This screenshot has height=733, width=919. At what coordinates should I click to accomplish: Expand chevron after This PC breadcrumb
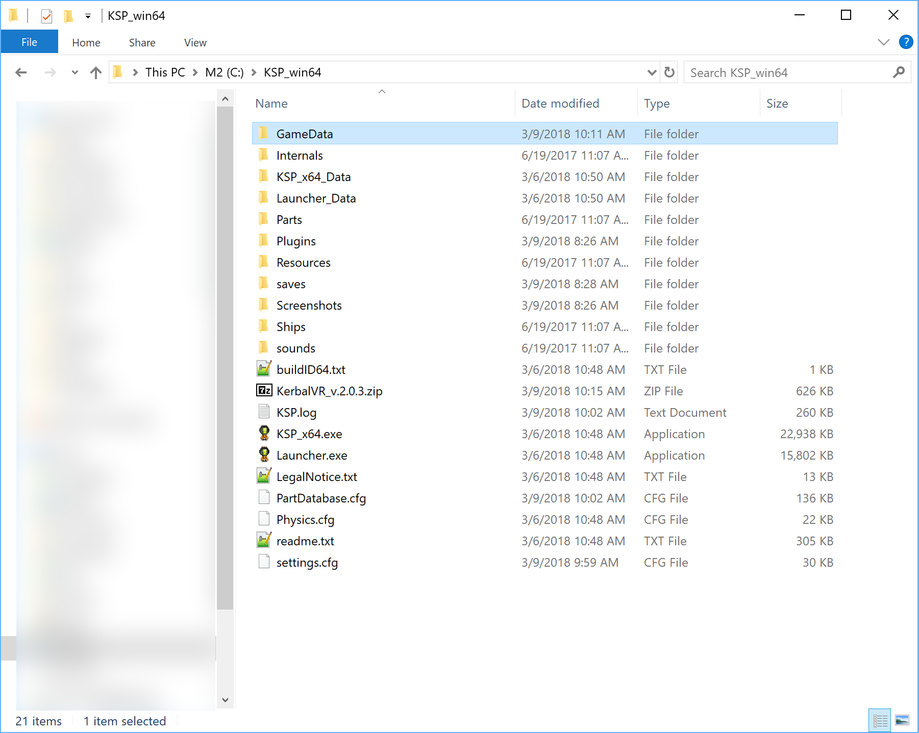coord(195,72)
